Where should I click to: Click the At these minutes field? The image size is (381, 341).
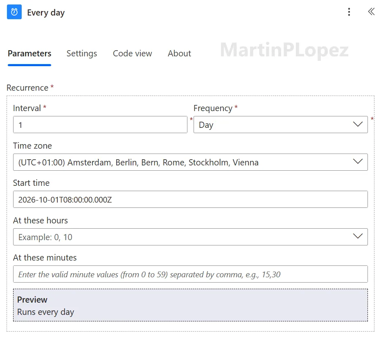(190, 274)
